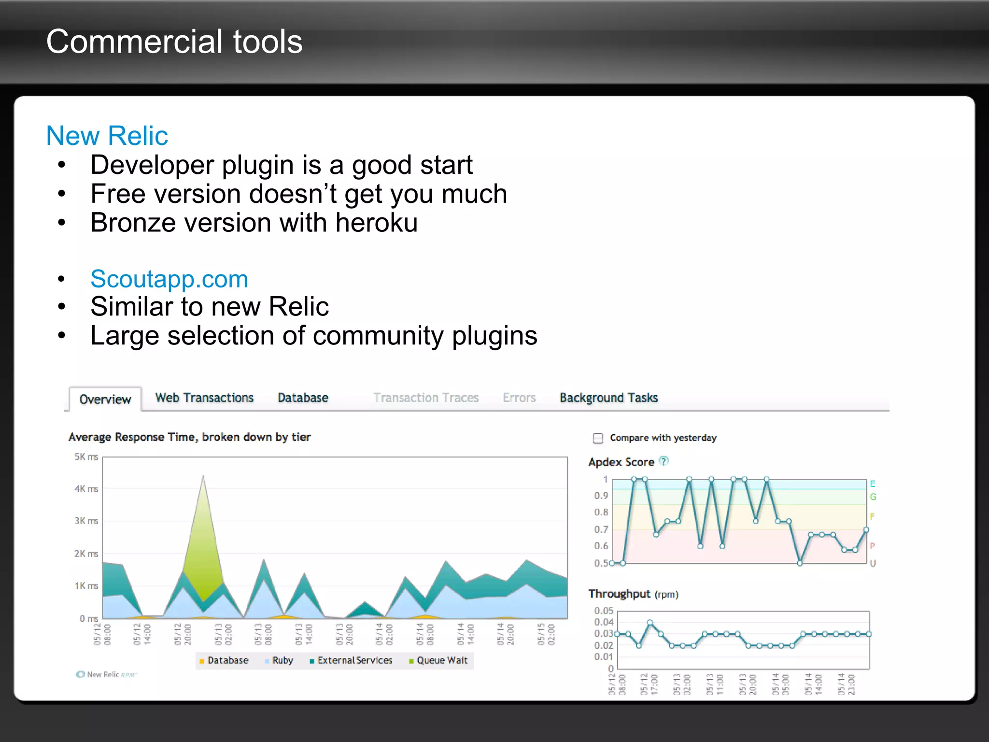989x742 pixels.
Task: Click the 4K ms axis label
Action: point(86,488)
